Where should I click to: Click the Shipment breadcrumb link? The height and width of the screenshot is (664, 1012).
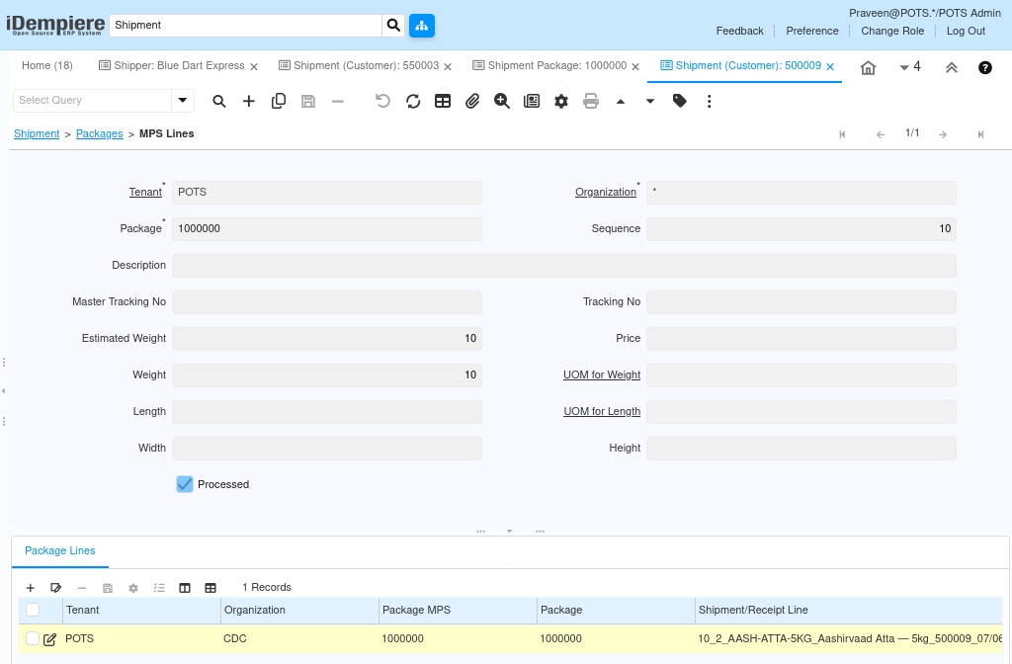click(x=37, y=133)
